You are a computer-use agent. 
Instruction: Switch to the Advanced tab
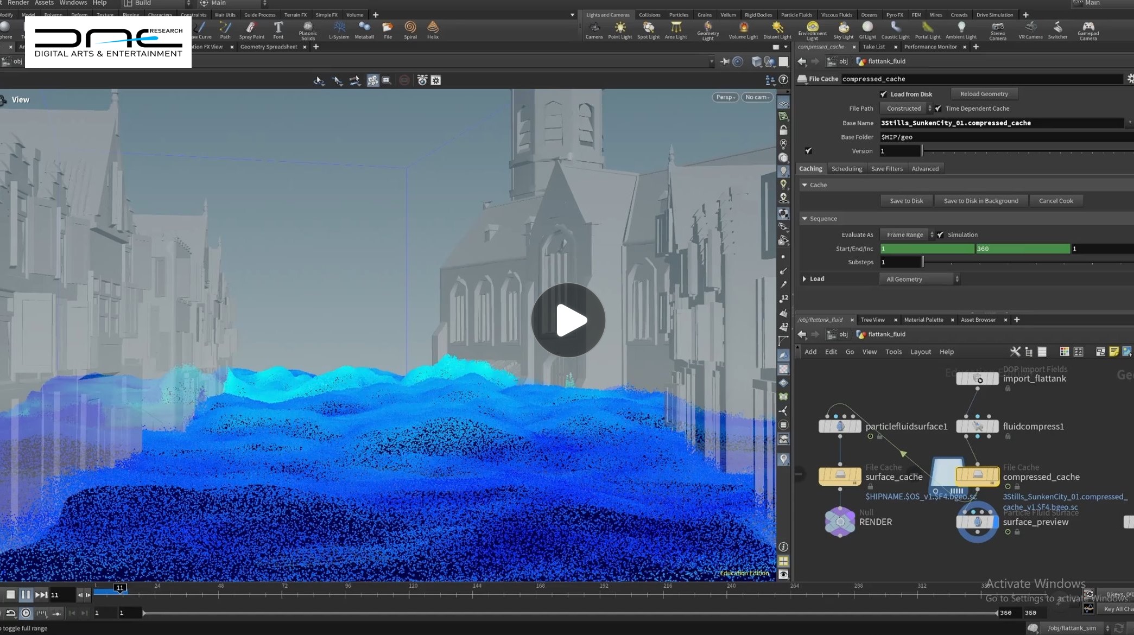[925, 169]
